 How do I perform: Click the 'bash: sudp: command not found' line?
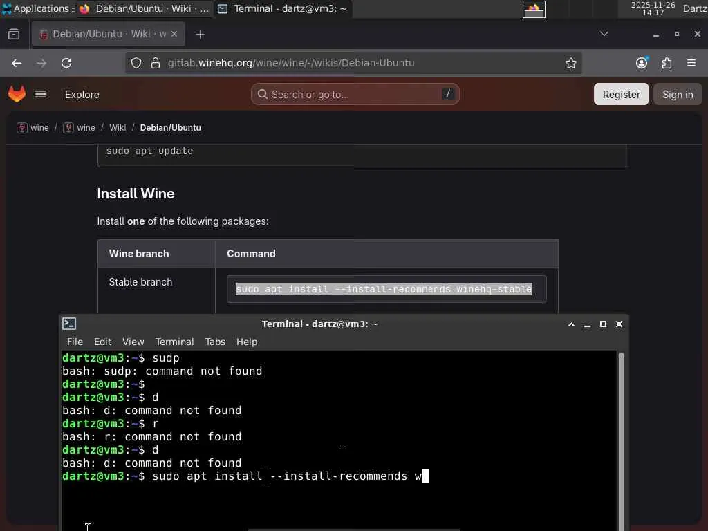pyautogui.click(x=162, y=371)
